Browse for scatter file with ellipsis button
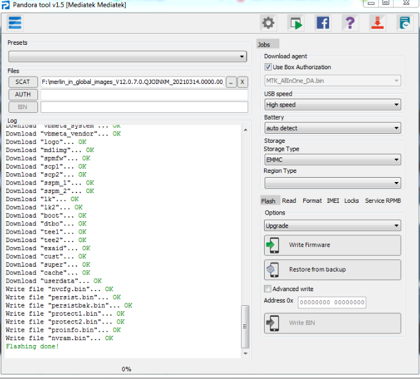Image resolution: width=420 pixels, height=380 pixels. coord(231,82)
